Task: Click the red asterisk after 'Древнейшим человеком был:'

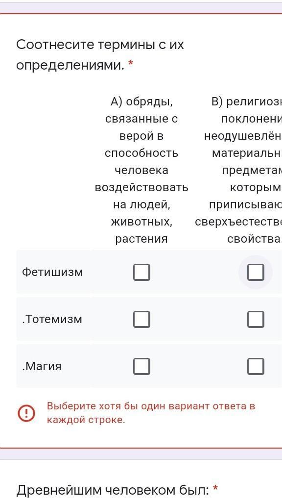Action: tap(215, 488)
